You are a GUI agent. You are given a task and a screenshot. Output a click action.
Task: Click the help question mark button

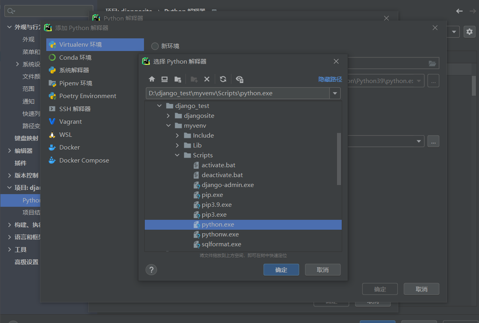(x=151, y=270)
